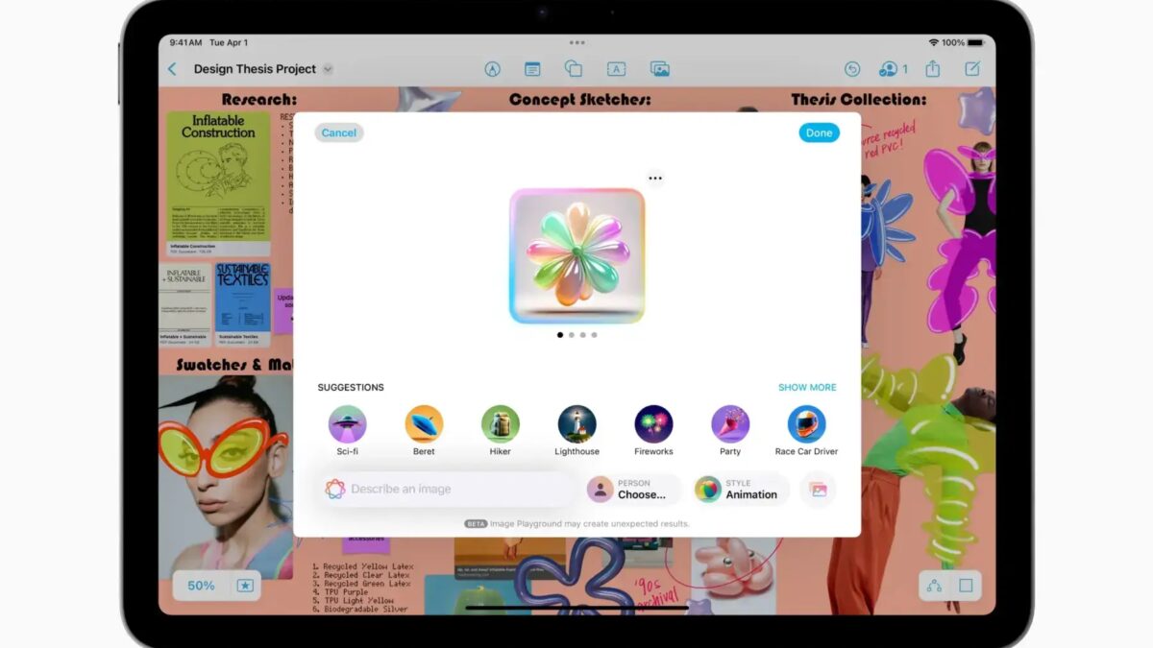Viewport: 1153px width, 648px height.
Task: Show more suggestions via SHOW MORE
Action: [x=807, y=387]
